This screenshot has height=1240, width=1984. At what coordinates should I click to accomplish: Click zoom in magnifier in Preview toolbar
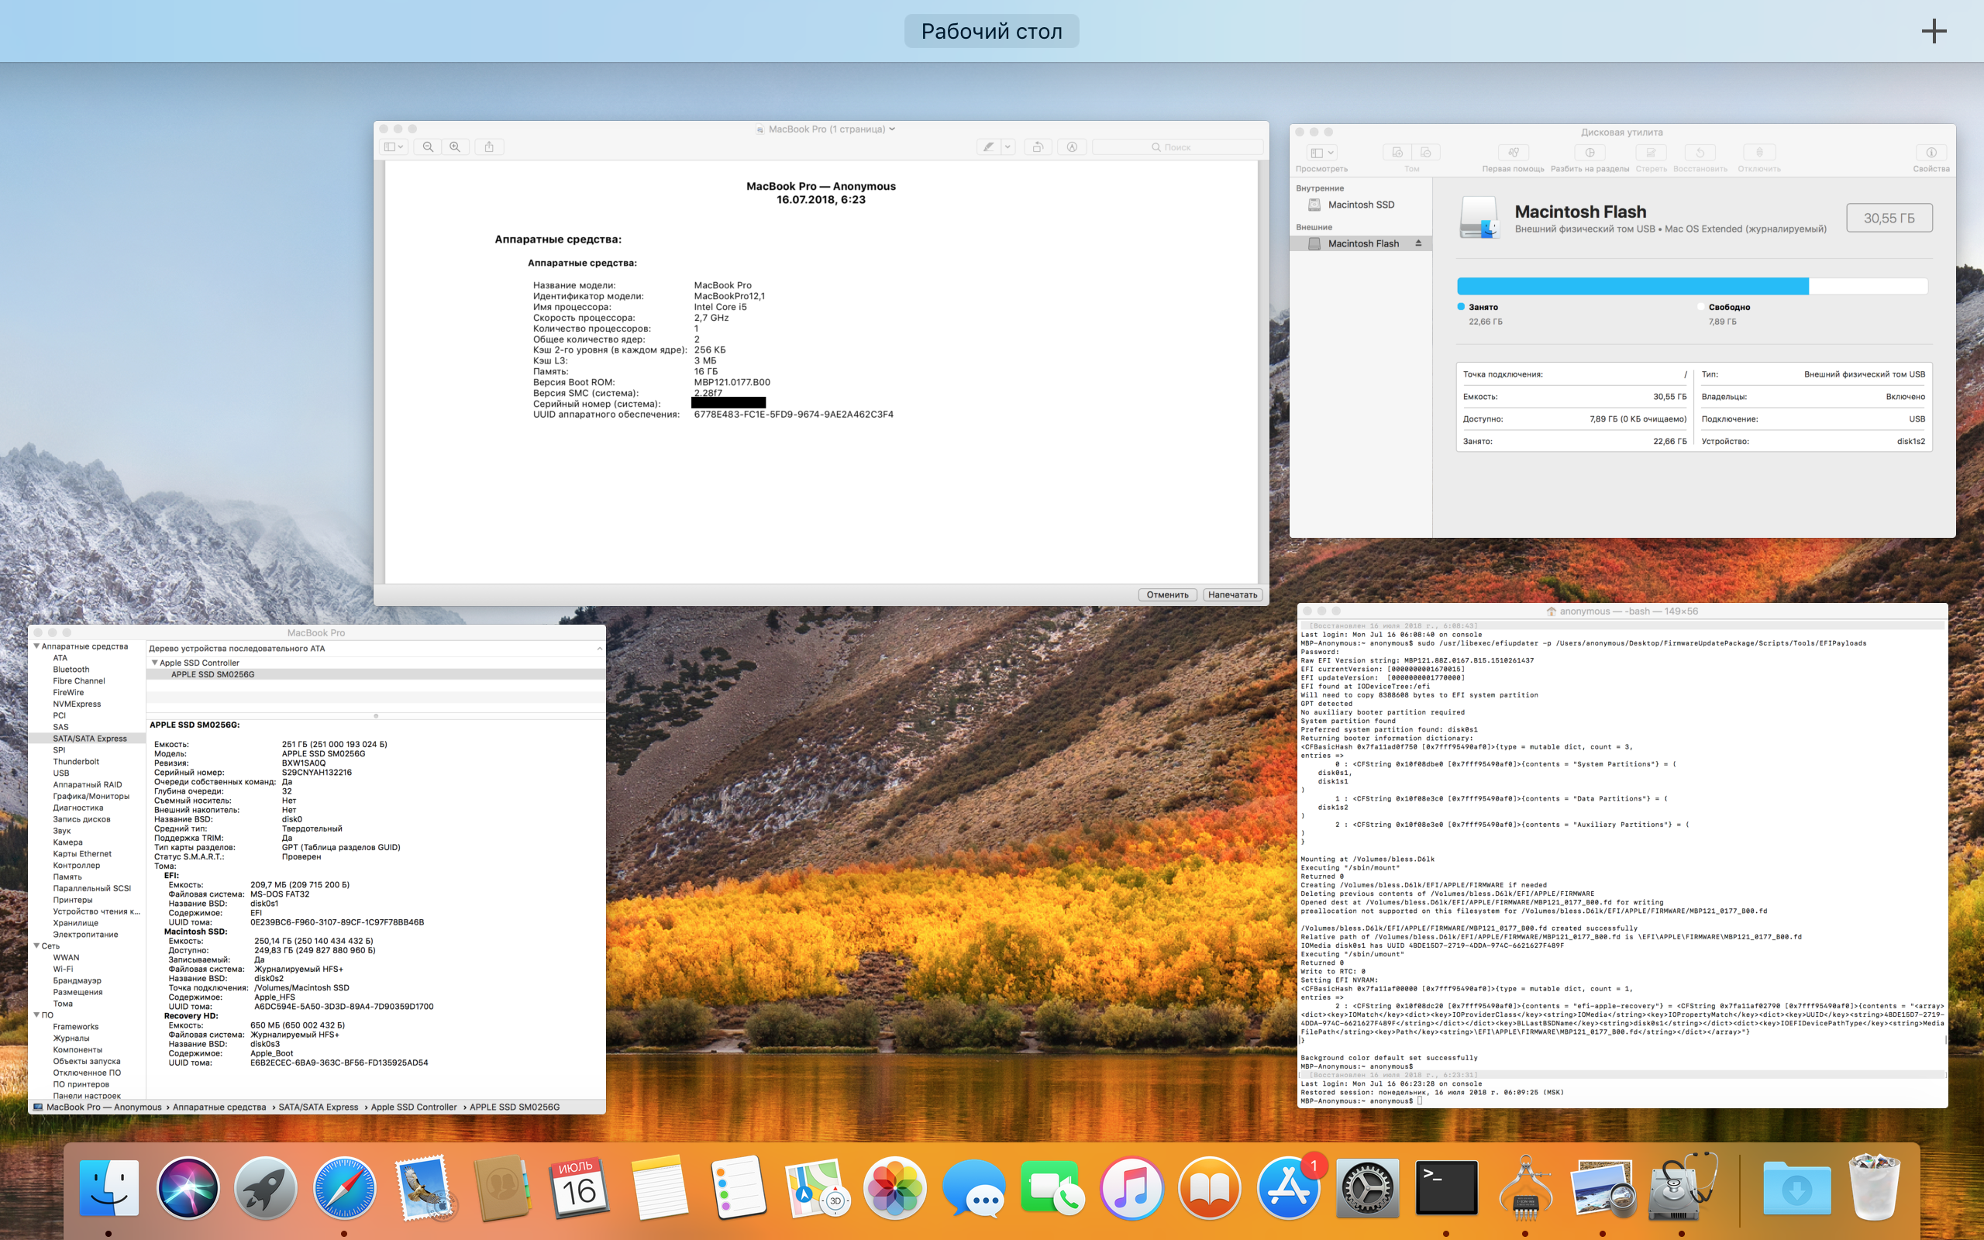point(455,146)
